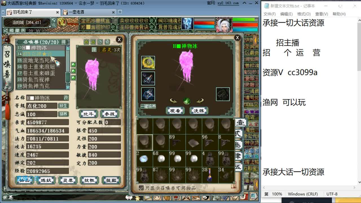Open the 技能 skills button

pos(111,180)
